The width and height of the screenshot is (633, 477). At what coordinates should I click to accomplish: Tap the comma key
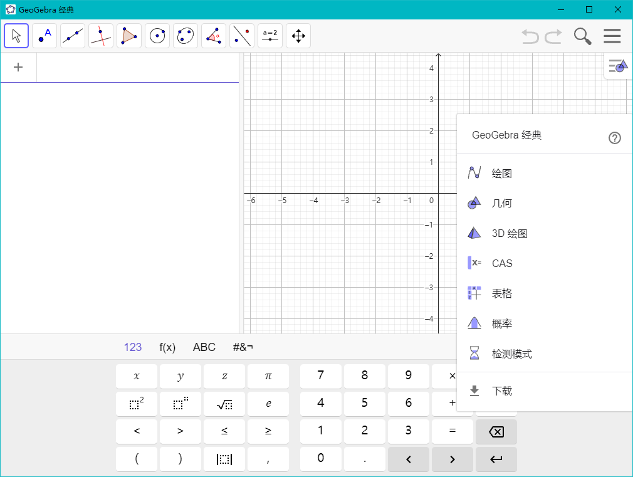(268, 459)
